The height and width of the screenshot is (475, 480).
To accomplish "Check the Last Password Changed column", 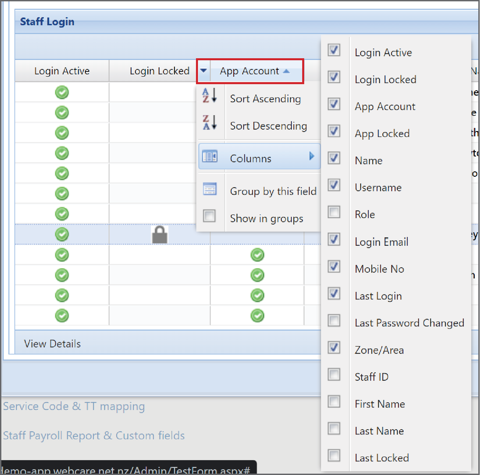I will pyautogui.click(x=334, y=320).
